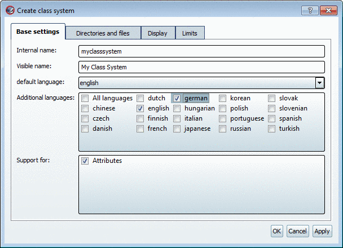Screen dimensions: 343x248
Task: Click the Apply button
Action: pos(322,231)
